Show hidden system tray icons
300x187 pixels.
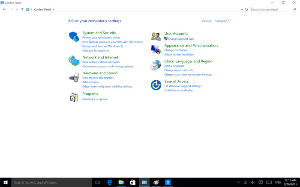pos(238,182)
